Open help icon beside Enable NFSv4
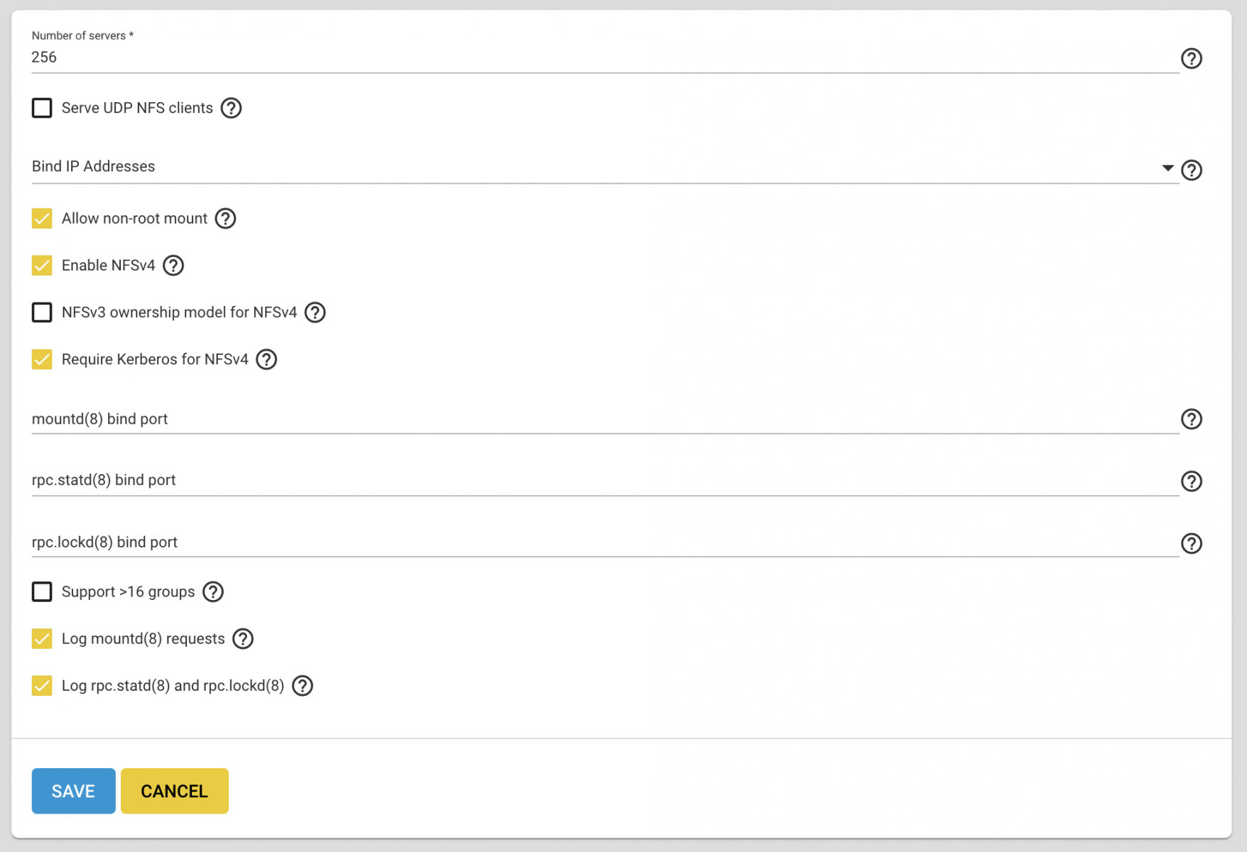Image resolution: width=1247 pixels, height=852 pixels. (x=173, y=266)
